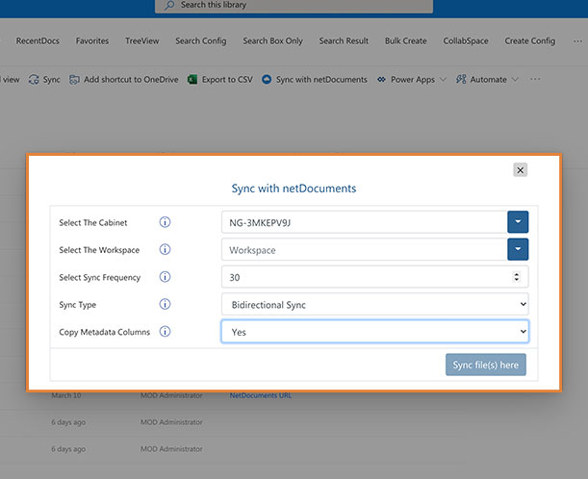
Task: Open the CollabSpace tab
Action: pyautogui.click(x=466, y=40)
